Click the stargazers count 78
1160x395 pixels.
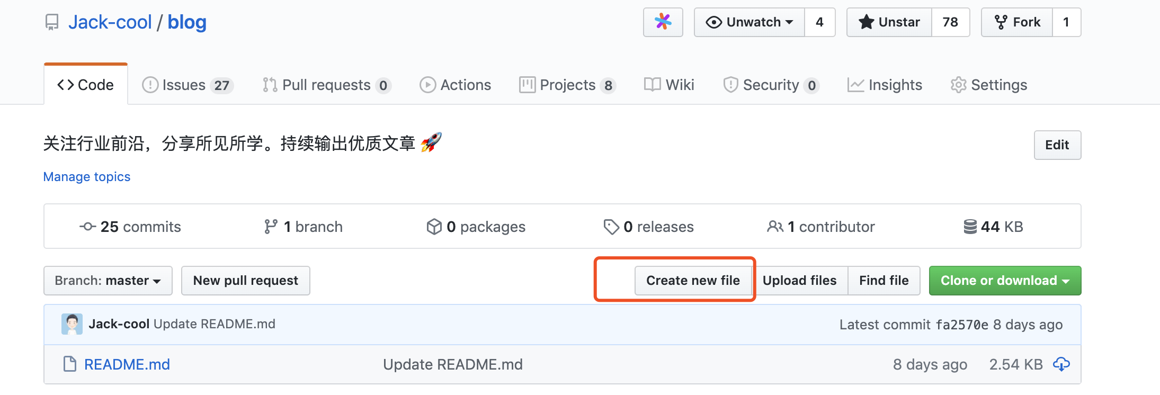coord(950,22)
